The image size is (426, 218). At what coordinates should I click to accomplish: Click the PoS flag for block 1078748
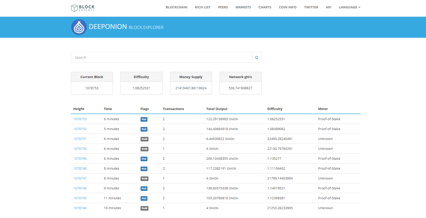[144, 169]
